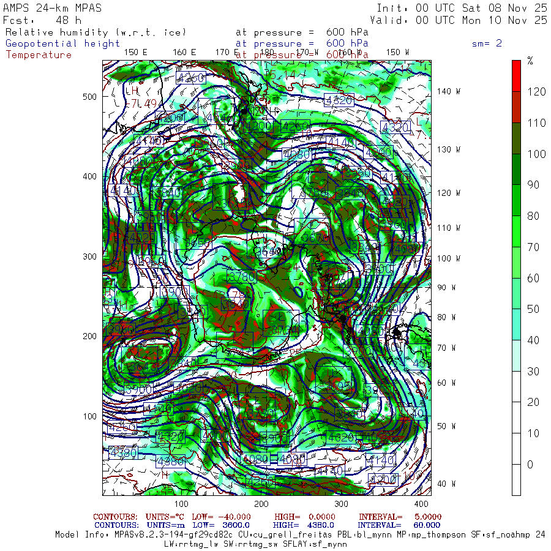The height and width of the screenshot is (551, 551).
Task: Select the bright green color bar segment between 70 and 80
Action: tap(516, 231)
